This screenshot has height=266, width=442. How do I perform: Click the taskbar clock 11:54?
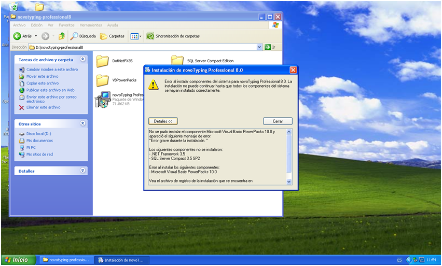431,260
